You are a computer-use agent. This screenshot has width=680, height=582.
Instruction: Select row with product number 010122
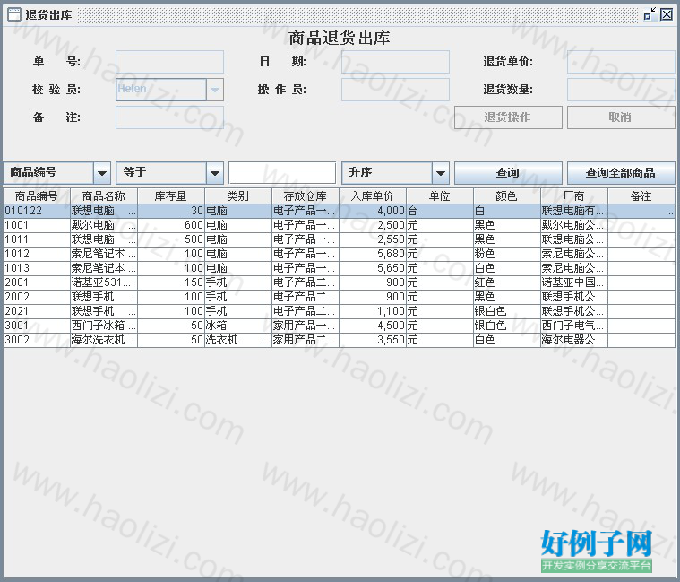click(340, 211)
